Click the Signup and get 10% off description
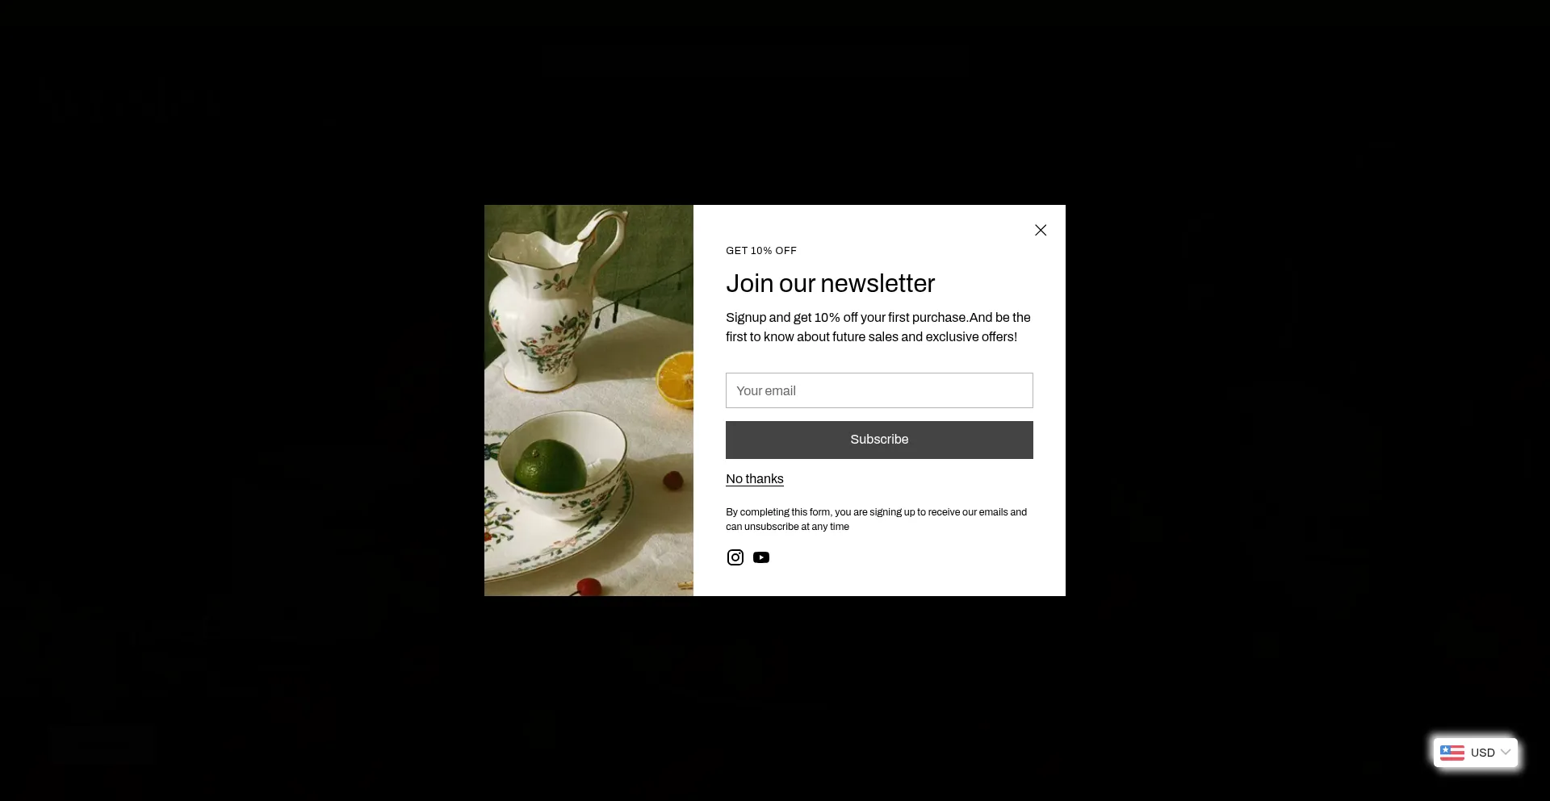 tap(878, 327)
